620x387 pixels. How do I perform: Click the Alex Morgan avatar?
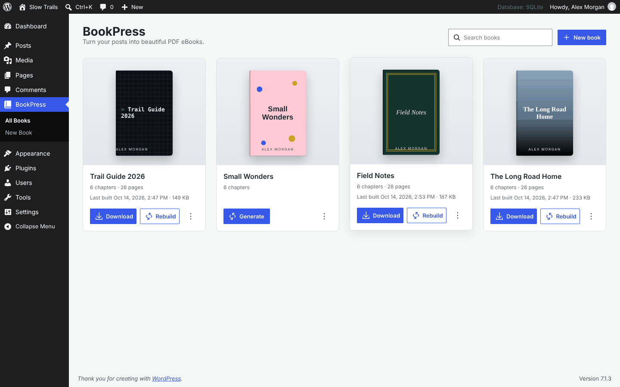pos(612,7)
